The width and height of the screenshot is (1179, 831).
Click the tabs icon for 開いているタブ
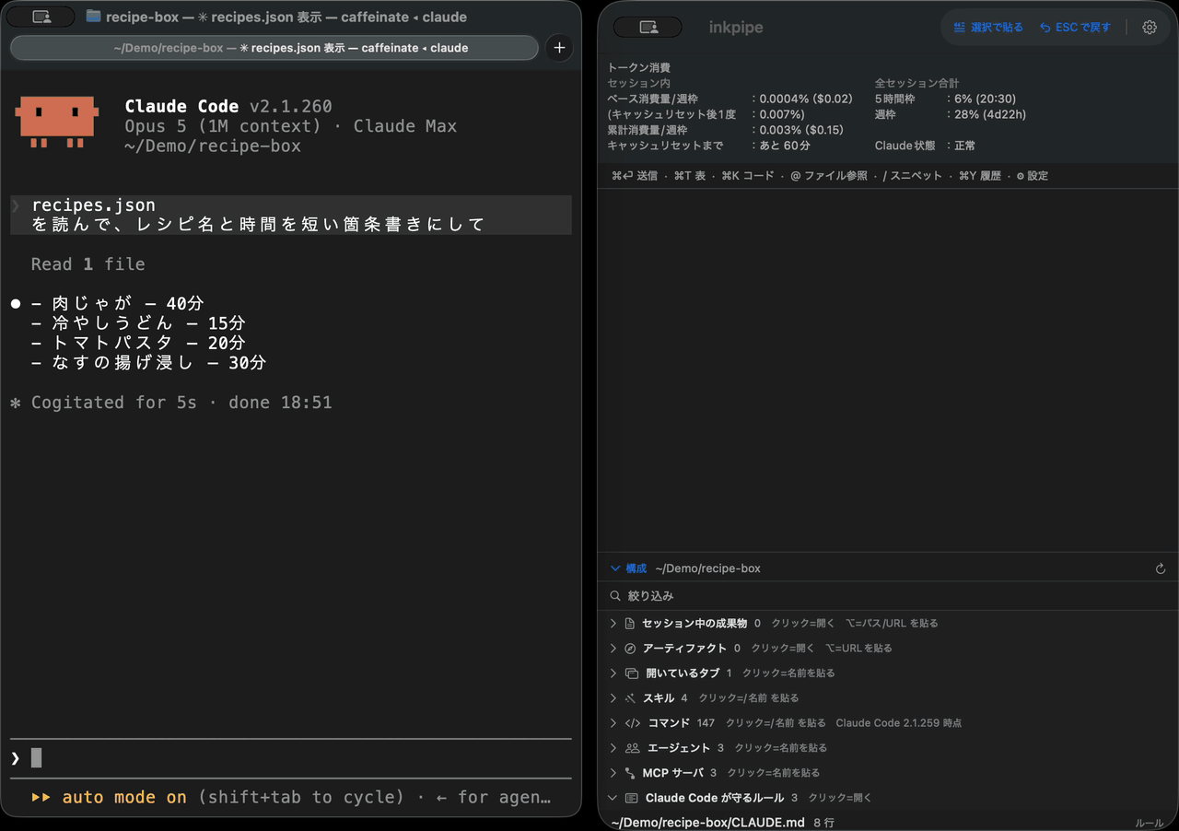point(632,673)
